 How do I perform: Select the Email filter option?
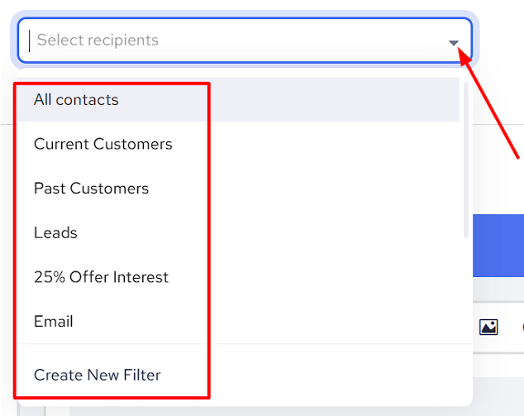54,321
